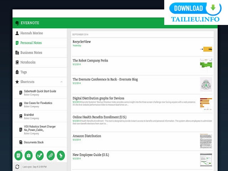Tap the handwriting note button

[x=40, y=155]
